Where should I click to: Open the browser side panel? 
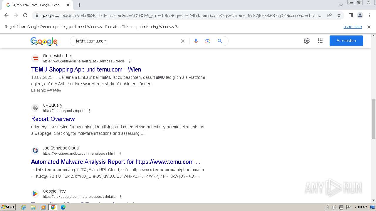click(x=351, y=15)
